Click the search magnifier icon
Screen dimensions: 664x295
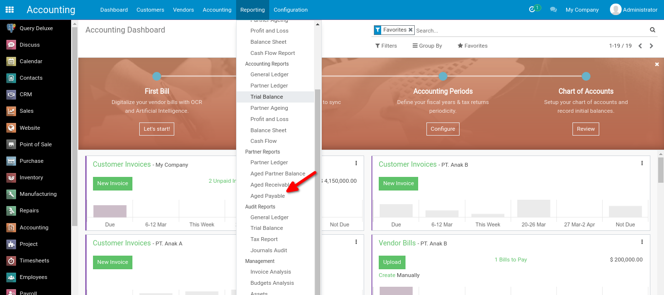[652, 30]
